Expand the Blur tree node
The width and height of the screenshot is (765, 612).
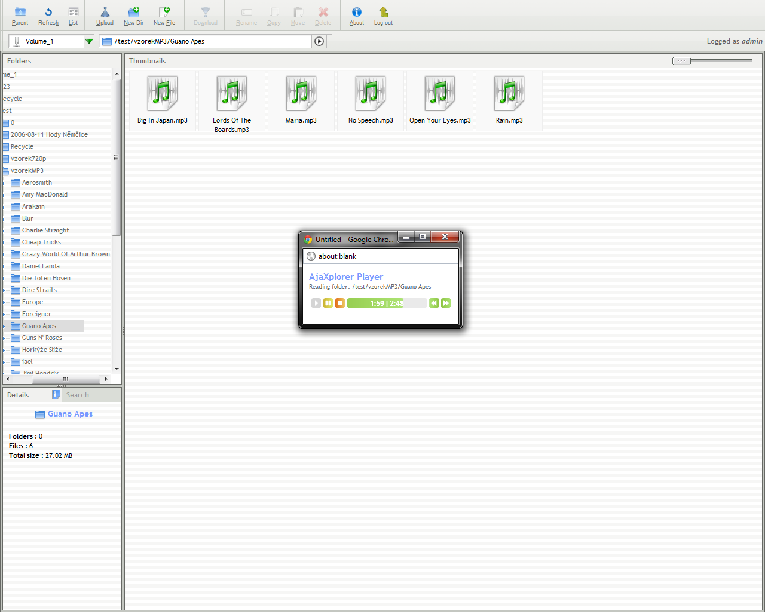5,218
